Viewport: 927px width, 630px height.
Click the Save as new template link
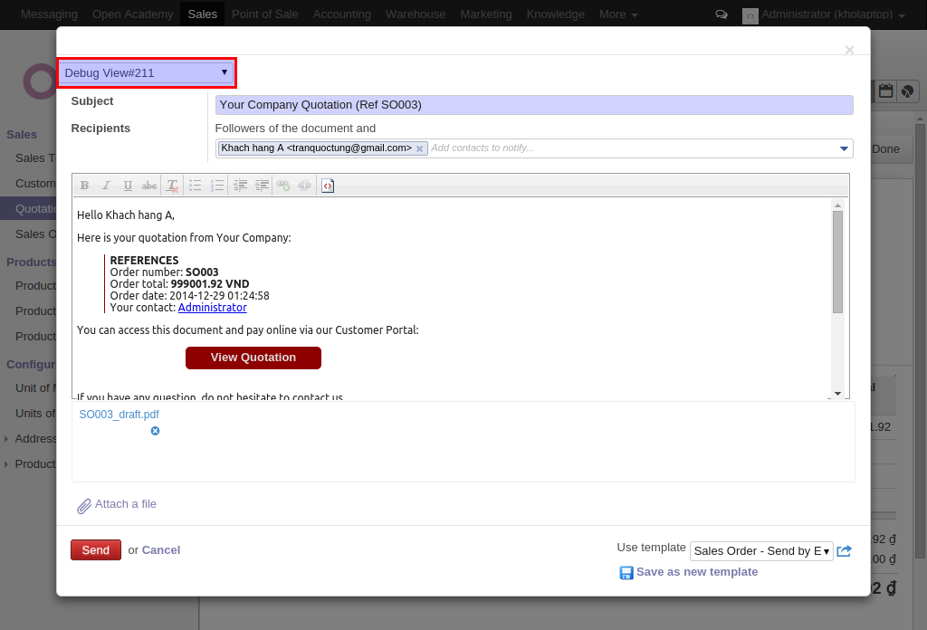click(696, 572)
